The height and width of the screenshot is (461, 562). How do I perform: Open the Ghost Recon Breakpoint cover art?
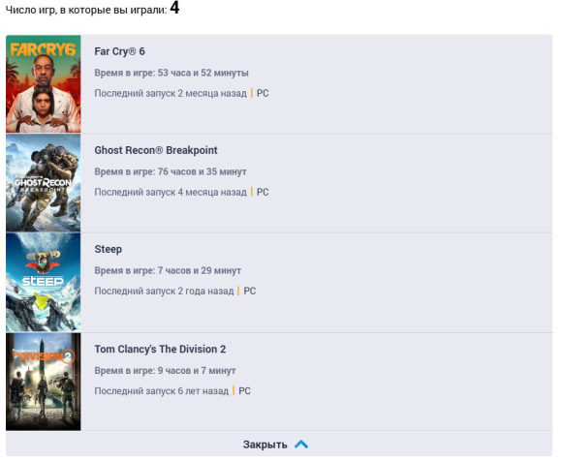tap(44, 183)
